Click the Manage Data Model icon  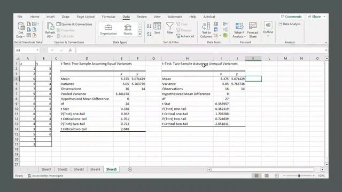tap(226, 35)
